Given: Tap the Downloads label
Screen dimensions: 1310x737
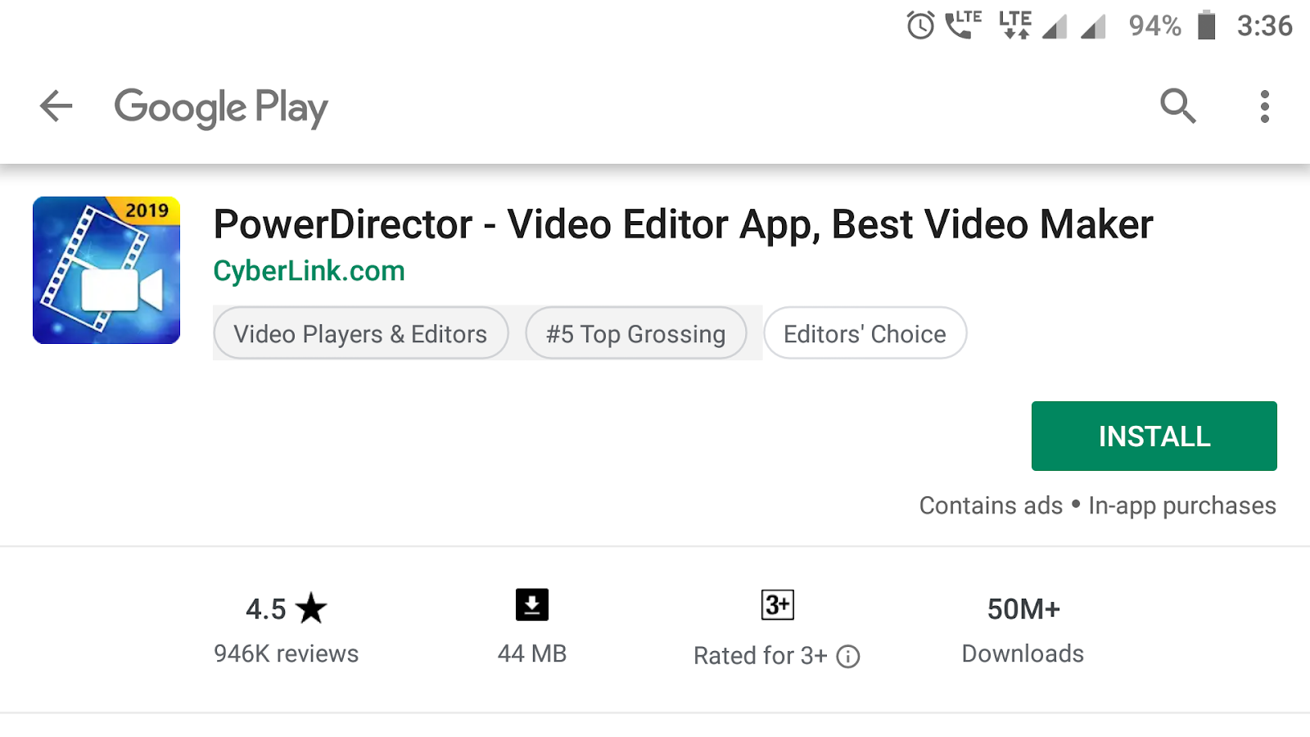Looking at the screenshot, I should point(1023,653).
